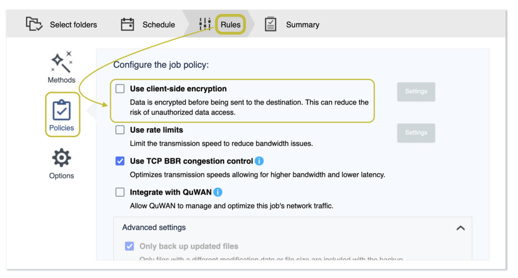The width and height of the screenshot is (518, 278).
Task: Uncheck Use TCP BBR congestion control
Action: [120, 161]
